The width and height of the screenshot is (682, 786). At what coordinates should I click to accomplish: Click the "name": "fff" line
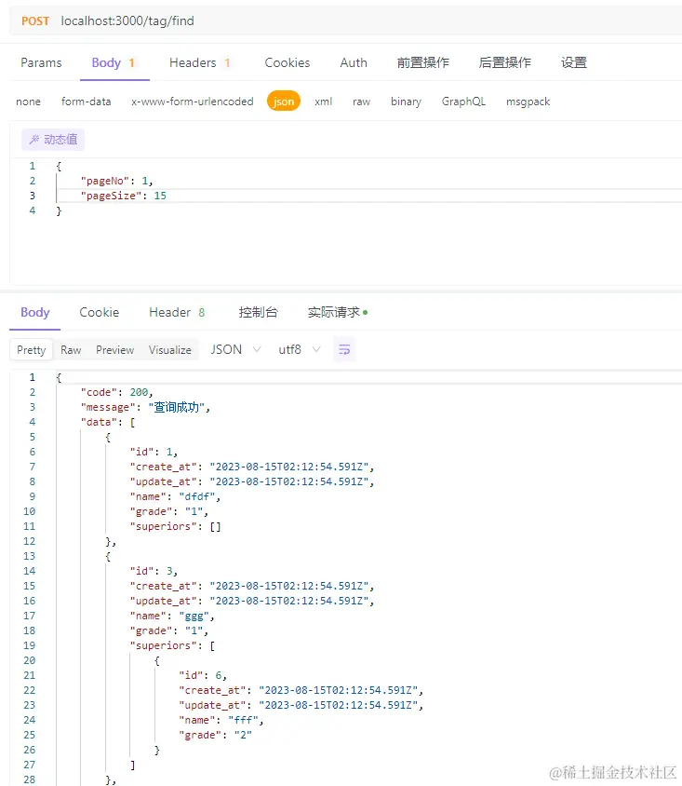point(221,720)
